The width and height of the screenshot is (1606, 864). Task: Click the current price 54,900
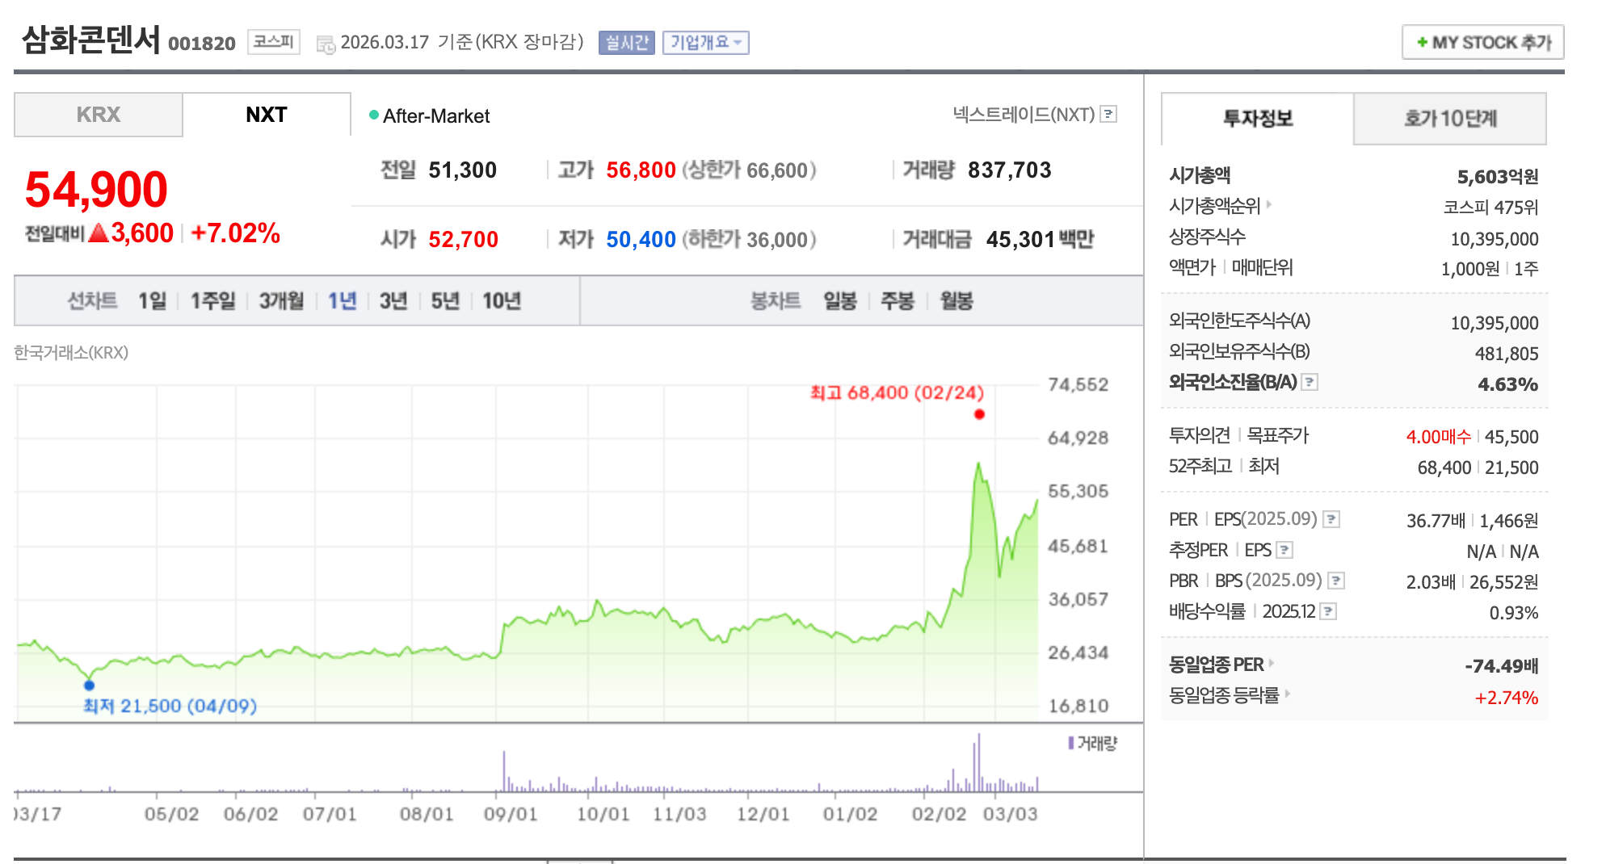click(x=96, y=190)
